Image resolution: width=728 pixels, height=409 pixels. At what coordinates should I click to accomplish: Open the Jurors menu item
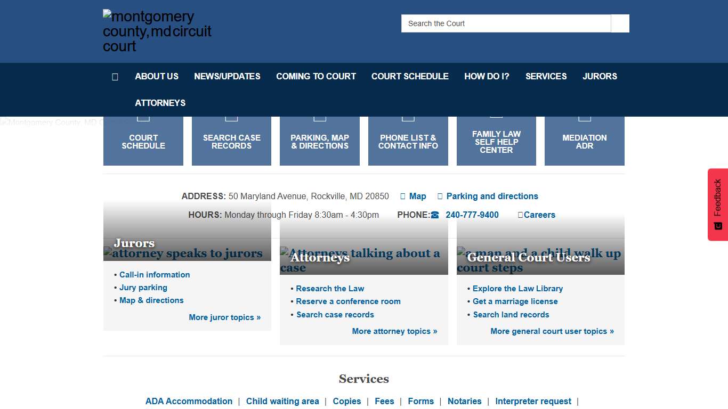pos(600,76)
